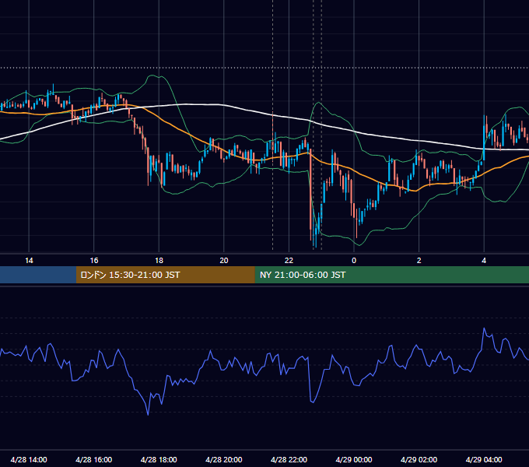Click the 4 hour label on price chart axis

484,261
